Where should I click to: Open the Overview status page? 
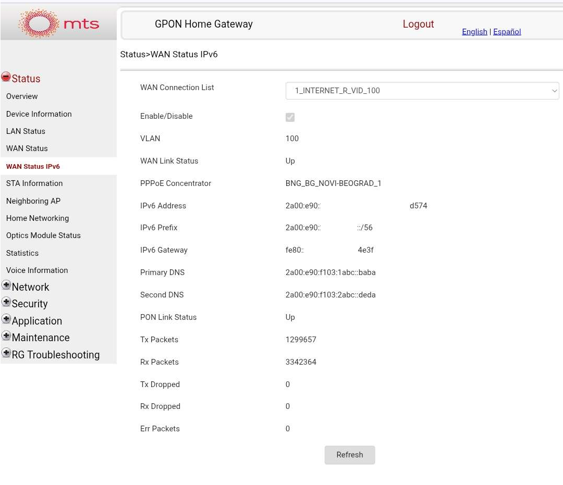(22, 96)
